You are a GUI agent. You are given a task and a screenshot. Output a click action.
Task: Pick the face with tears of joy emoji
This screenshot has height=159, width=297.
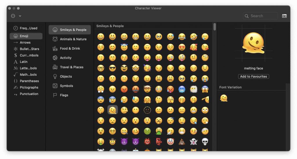click(x=182, y=37)
